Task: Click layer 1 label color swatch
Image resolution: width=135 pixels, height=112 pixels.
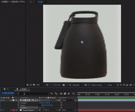Action: click(x=13, y=100)
